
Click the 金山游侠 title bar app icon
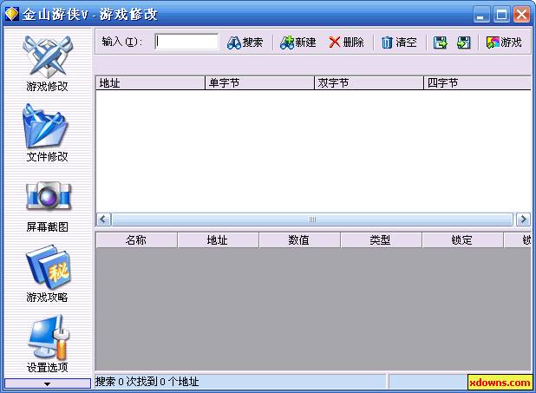coord(12,14)
